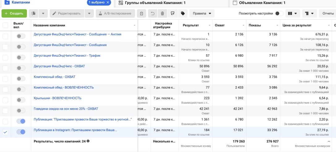
Task: Click the export-share icon in toolbar
Action: (173, 14)
